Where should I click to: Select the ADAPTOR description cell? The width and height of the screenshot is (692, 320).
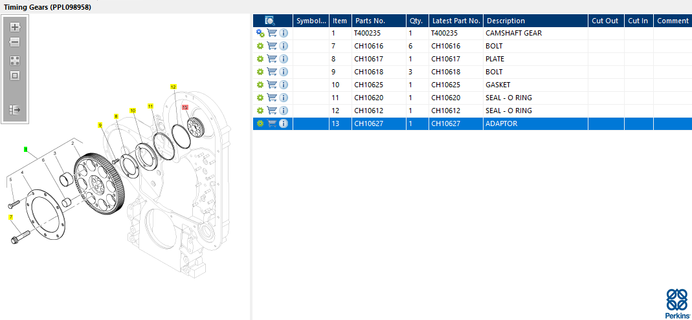[x=536, y=124]
